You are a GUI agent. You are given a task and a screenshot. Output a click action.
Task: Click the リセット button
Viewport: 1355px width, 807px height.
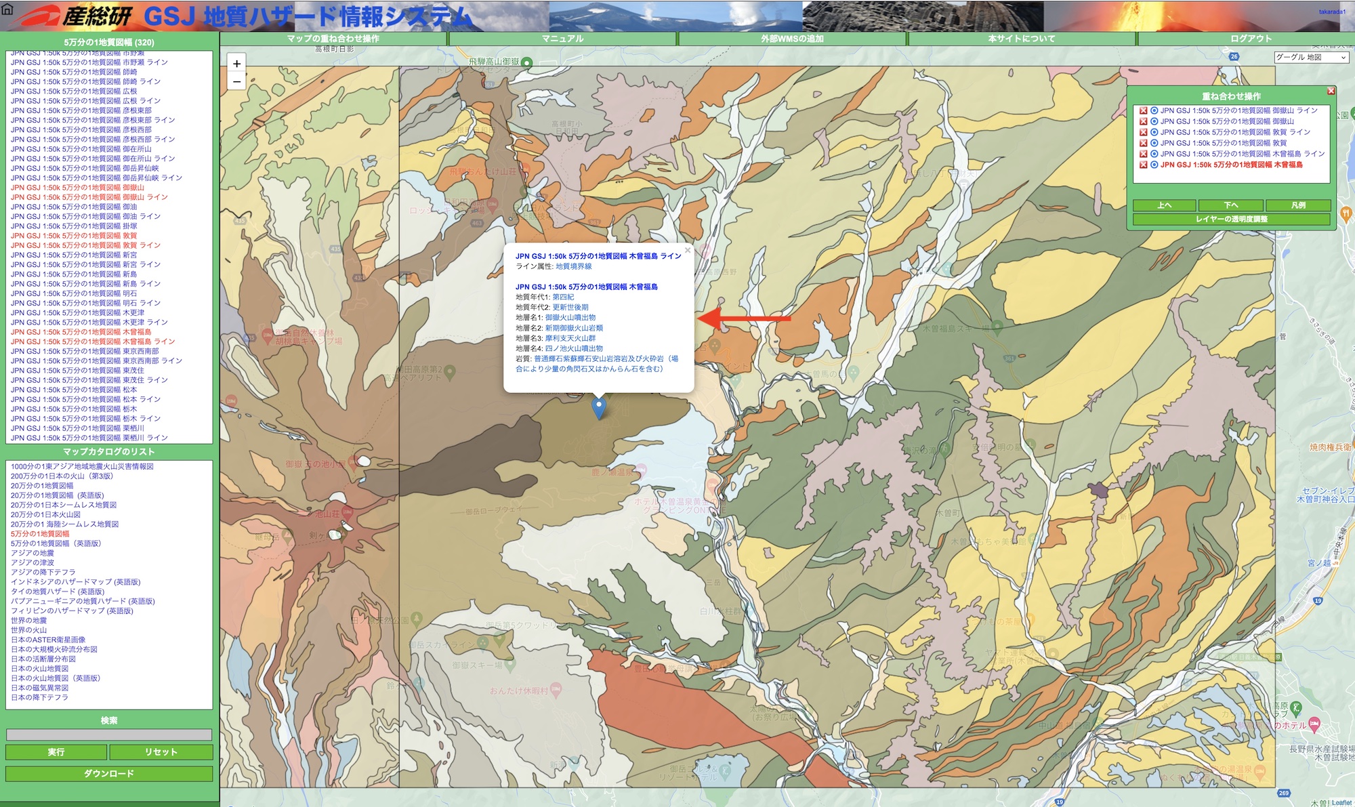pyautogui.click(x=161, y=752)
